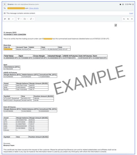137x155 pixels.
Task: Click the Earn '0.03997400 BTC' cell
Action: 100,58
